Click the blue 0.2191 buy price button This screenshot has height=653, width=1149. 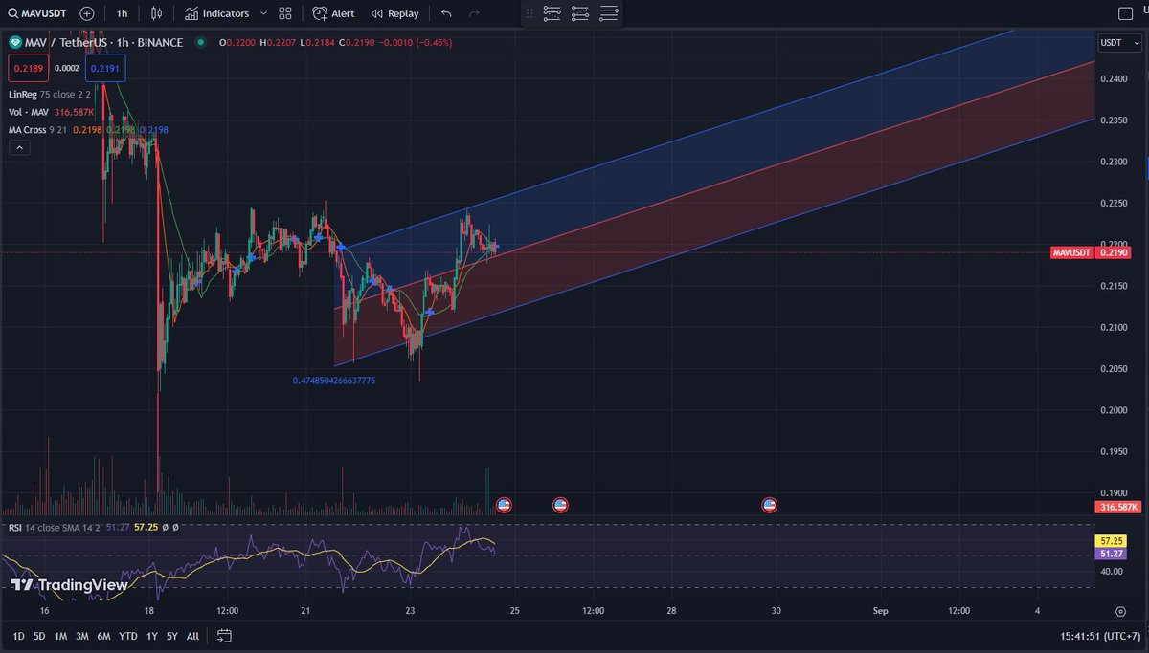106,68
